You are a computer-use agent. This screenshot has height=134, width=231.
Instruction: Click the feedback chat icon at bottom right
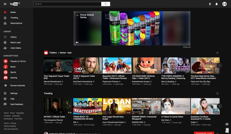pos(227,124)
